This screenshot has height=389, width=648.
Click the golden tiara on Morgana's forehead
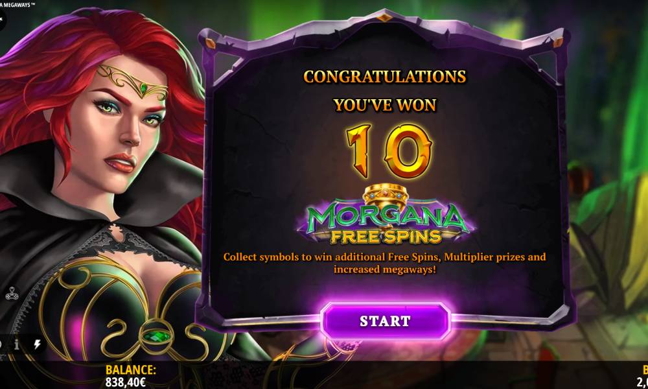tap(133, 82)
